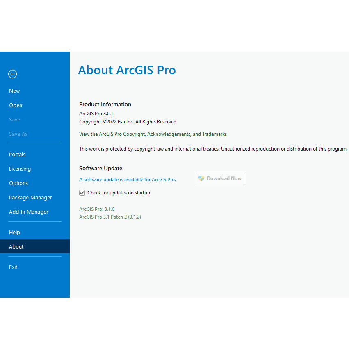349x349 pixels.
Task: Click the ArcGIS Pro 3.0.1 version text
Action: click(96, 114)
